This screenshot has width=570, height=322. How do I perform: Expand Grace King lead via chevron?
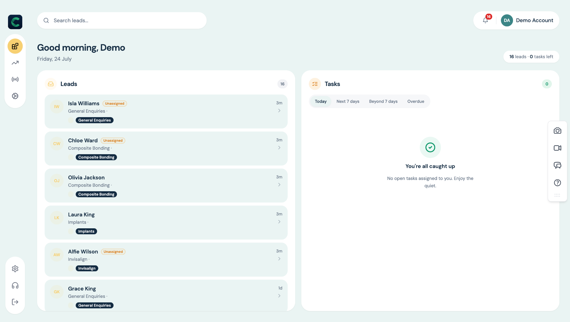279,296
